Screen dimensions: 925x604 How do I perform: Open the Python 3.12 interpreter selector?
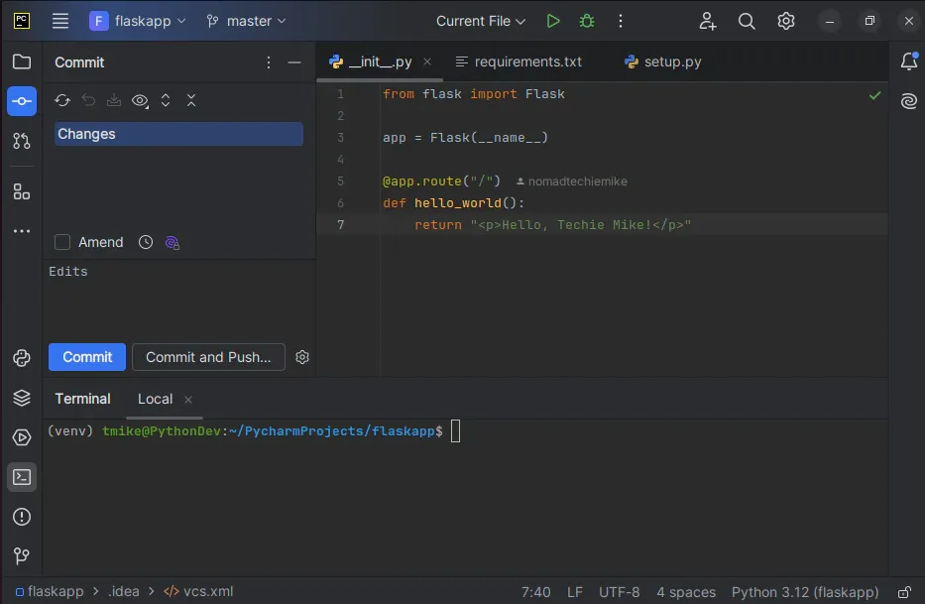coord(805,592)
